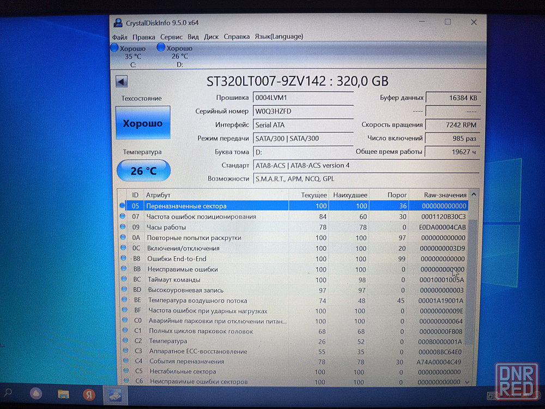Click the buffer size value 16384 KB

(452, 98)
